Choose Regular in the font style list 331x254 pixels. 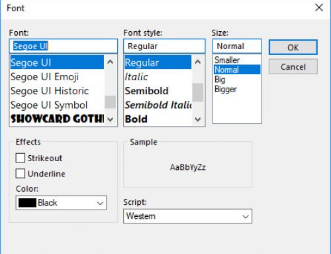tap(158, 62)
